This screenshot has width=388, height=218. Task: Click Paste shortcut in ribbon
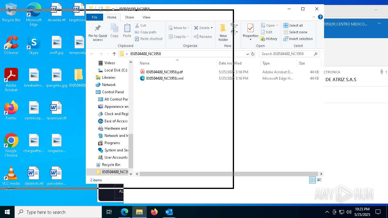(x=149, y=39)
